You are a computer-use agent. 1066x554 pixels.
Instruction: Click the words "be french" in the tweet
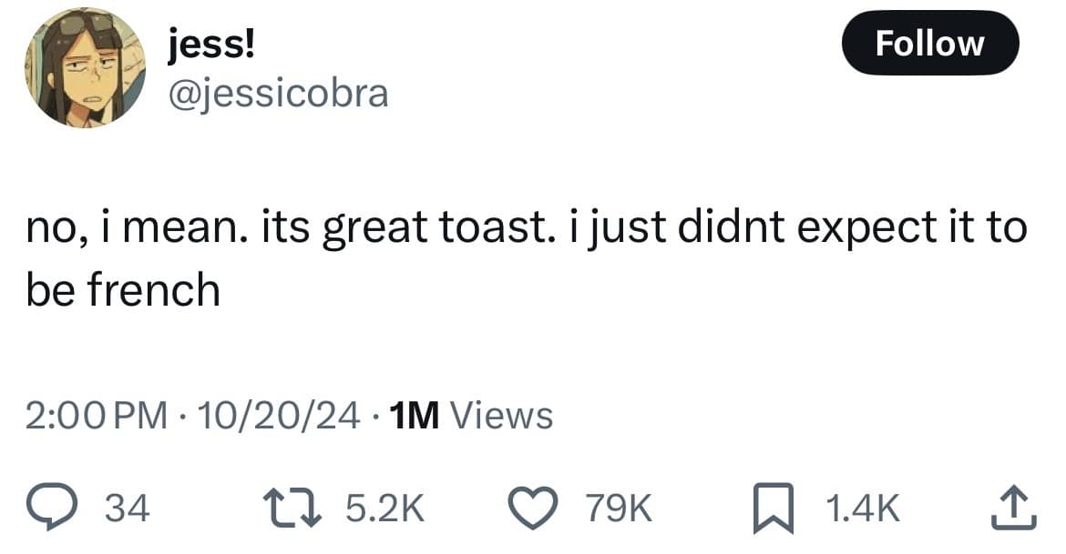[x=122, y=290]
